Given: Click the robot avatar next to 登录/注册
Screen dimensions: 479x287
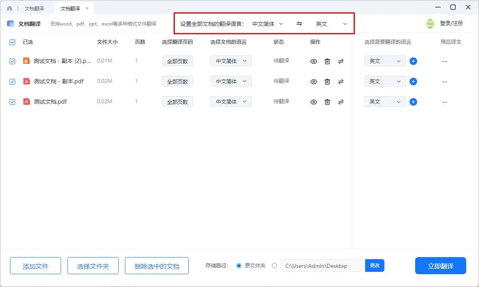Looking at the screenshot, I should pyautogui.click(x=430, y=23).
